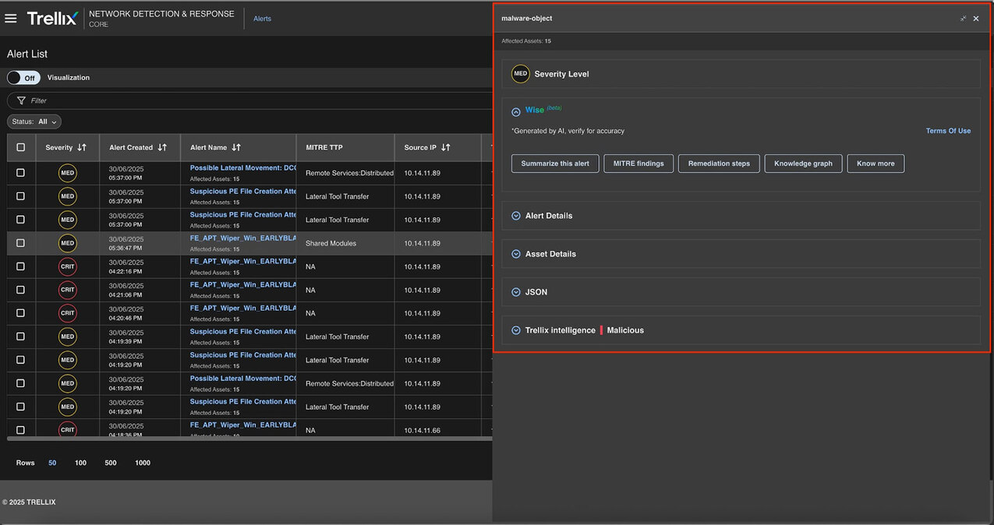The width and height of the screenshot is (994, 525).
Task: Expand the JSON section
Action: tap(515, 292)
